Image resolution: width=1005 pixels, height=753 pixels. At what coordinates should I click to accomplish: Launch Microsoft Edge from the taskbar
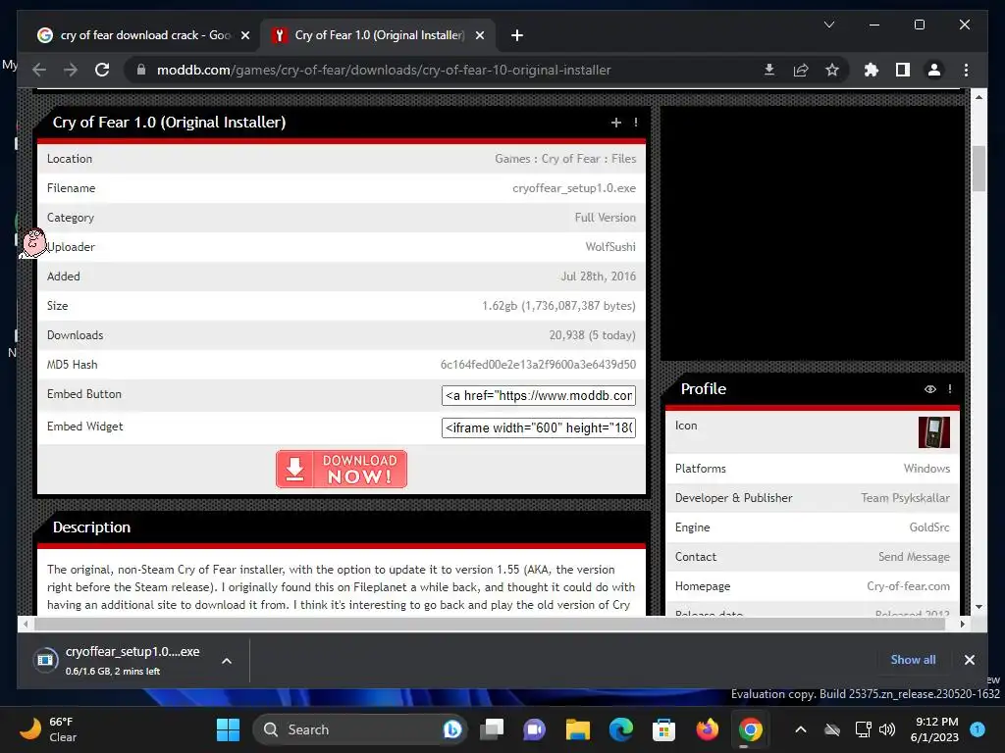(x=620, y=729)
